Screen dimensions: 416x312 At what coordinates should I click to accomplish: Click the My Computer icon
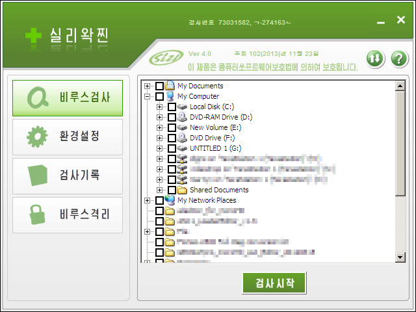170,96
